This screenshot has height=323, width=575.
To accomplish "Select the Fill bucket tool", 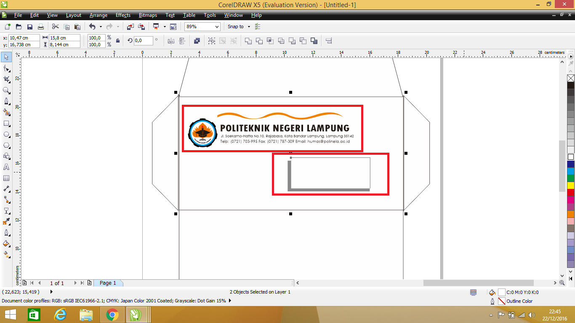I will (6, 244).
